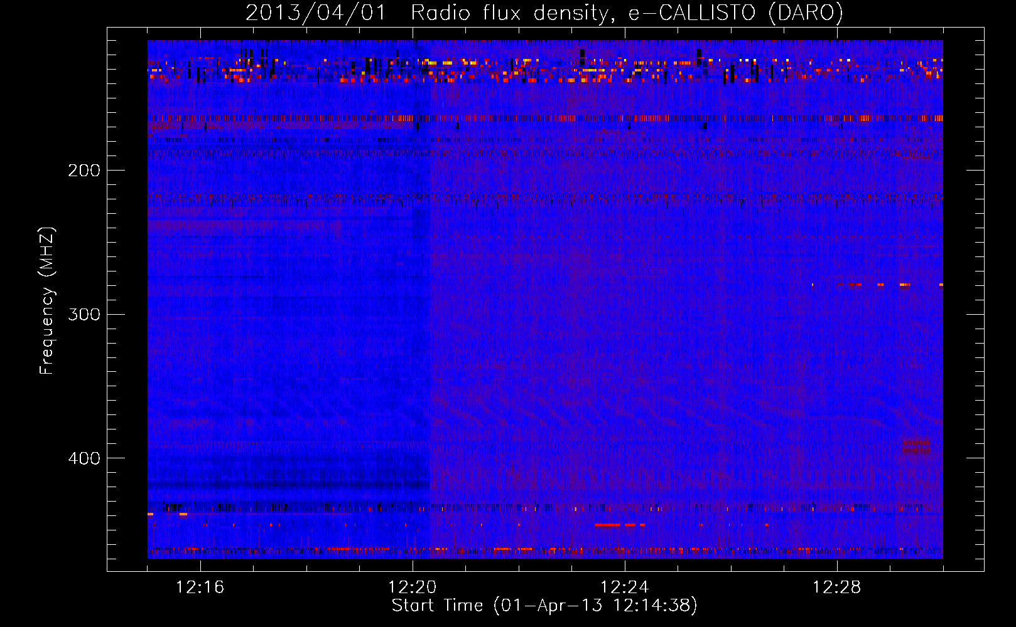Click the 400 frequency tick label
The width and height of the screenshot is (1016, 627).
click(84, 458)
